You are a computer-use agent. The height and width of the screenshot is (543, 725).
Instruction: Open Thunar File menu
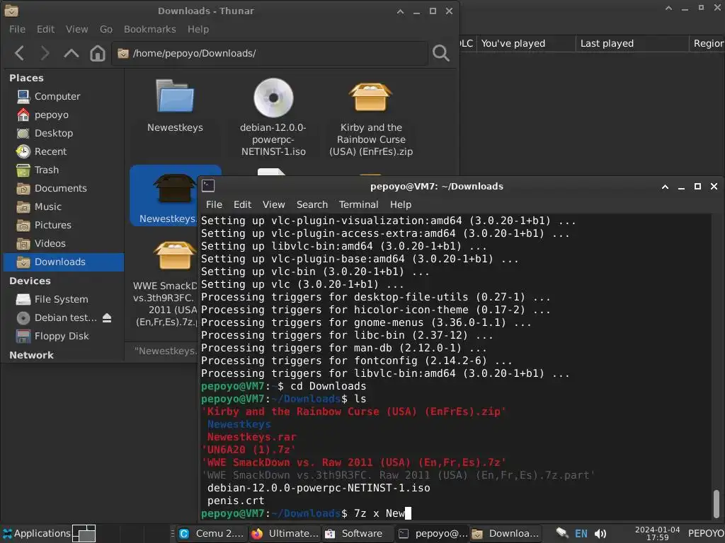17,29
